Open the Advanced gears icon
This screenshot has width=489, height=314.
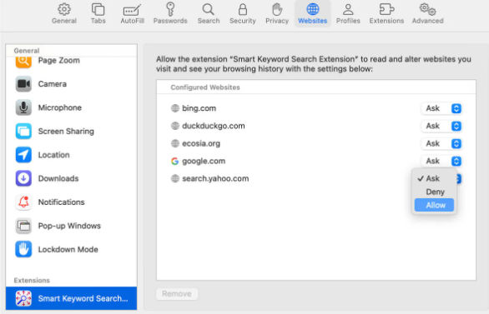[x=427, y=9]
